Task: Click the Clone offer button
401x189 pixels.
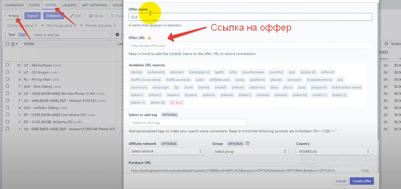Action: [x=96, y=16]
